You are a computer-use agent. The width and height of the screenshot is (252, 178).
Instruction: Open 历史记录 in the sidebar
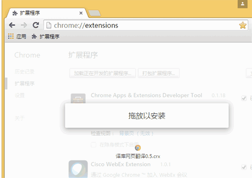(24, 72)
